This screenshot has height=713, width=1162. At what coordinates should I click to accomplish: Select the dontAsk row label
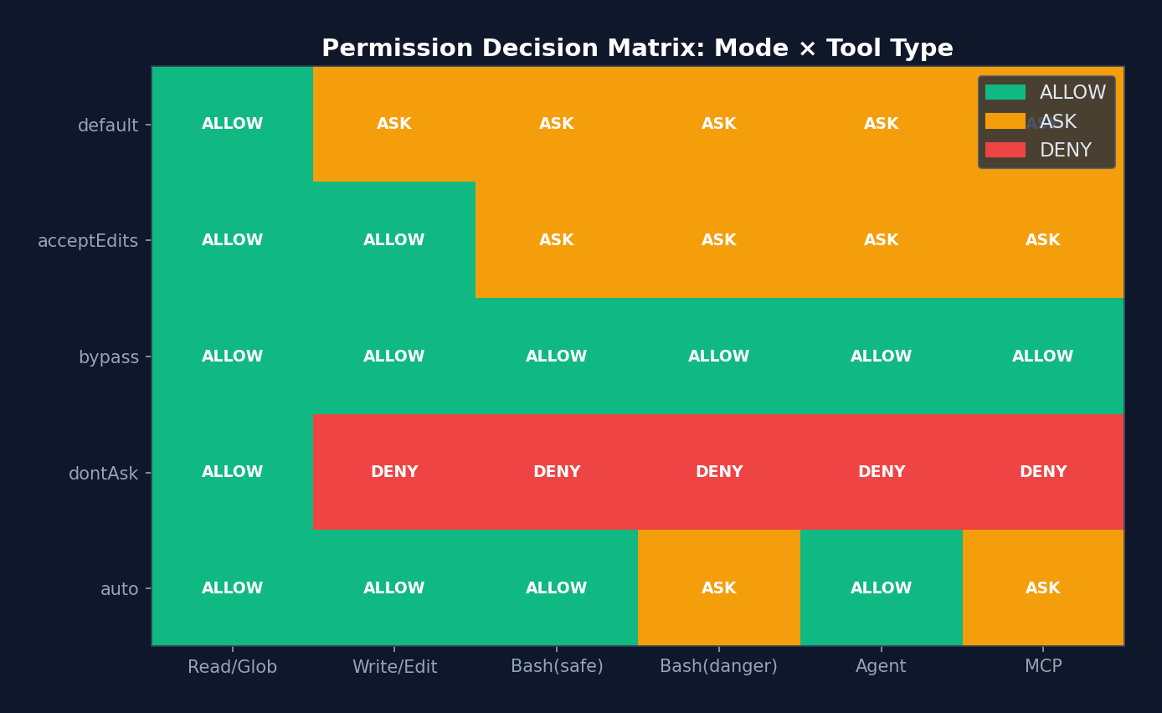click(x=103, y=474)
